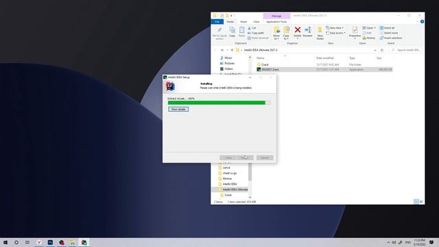Click the Search IntelliJ IDEA box
This screenshot has height=247, width=439.
click(x=405, y=50)
